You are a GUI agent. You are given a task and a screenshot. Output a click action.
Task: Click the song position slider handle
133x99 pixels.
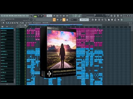tap(35, 20)
